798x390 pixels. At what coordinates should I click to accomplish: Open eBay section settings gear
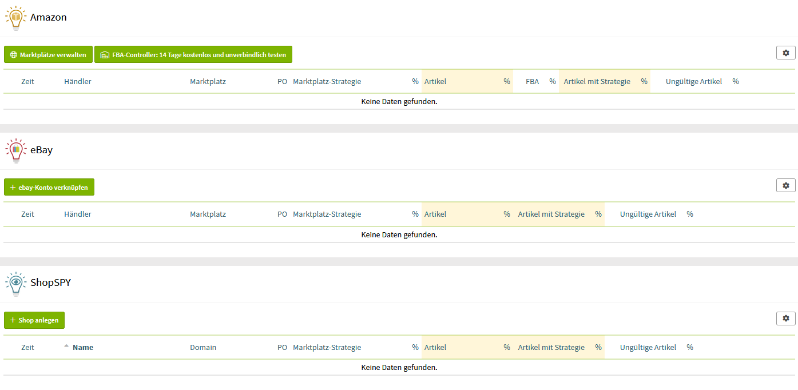tap(785, 185)
